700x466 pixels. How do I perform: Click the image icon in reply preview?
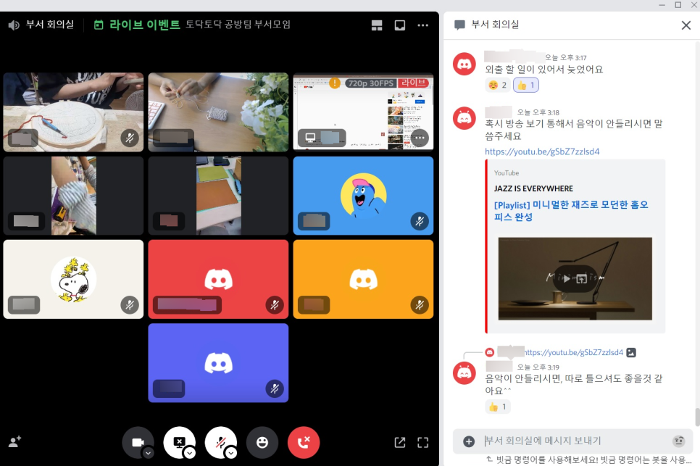[631, 352]
